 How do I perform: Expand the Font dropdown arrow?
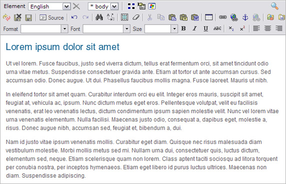click(x=127, y=29)
